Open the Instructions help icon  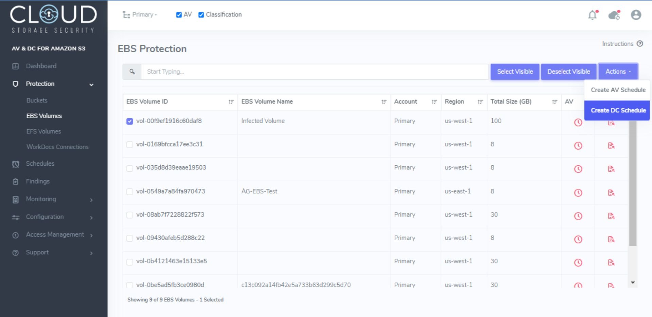pos(640,44)
